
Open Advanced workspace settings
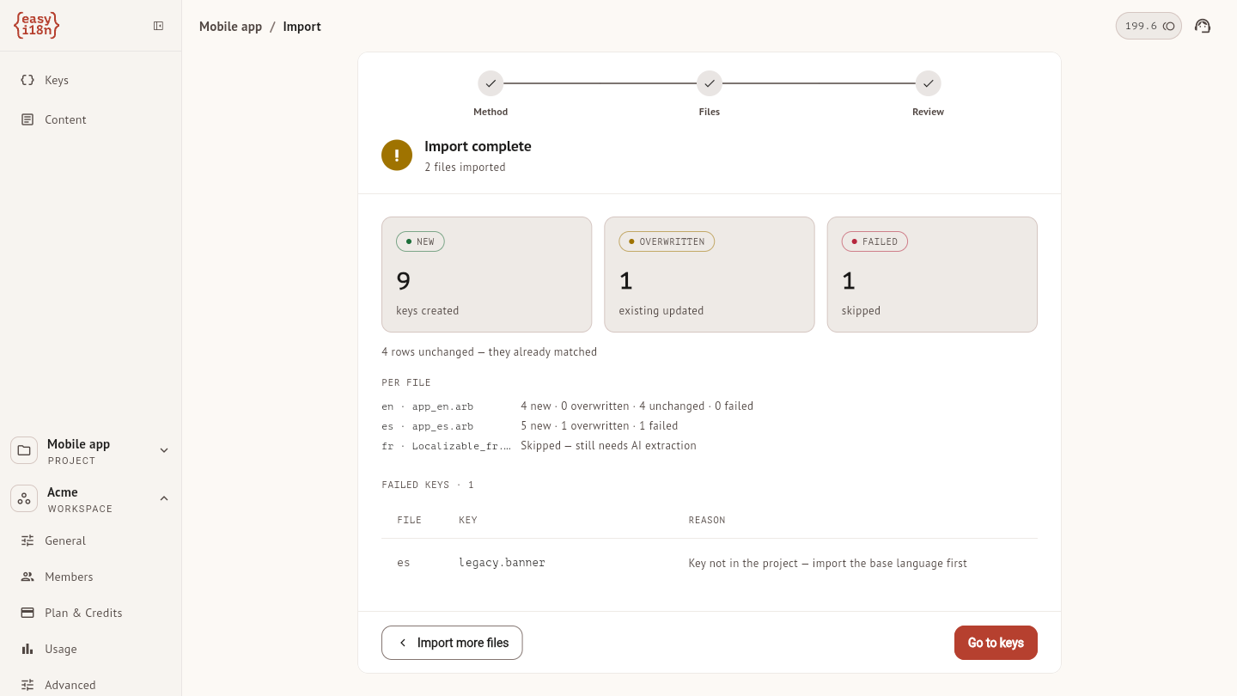click(x=91, y=685)
